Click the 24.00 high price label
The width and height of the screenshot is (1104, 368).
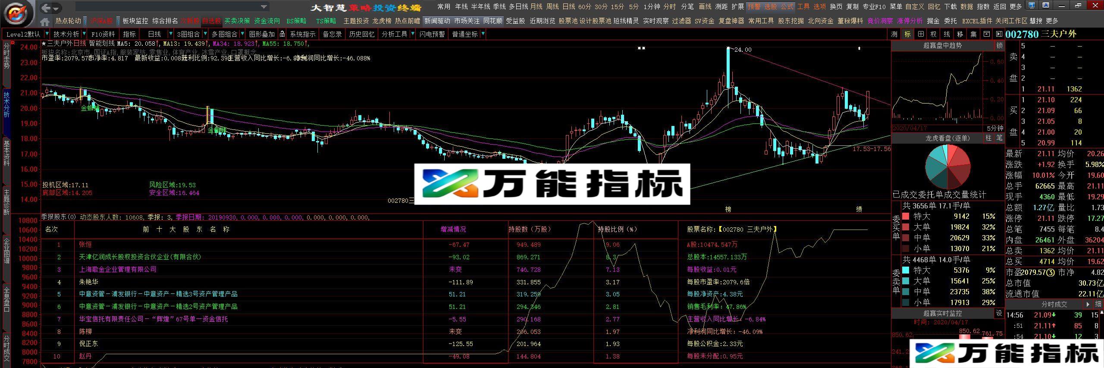point(743,50)
